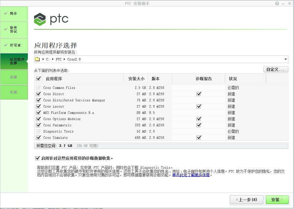Click the 自定义... button

(276, 69)
